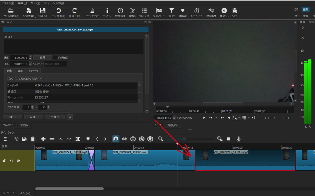The height and width of the screenshot is (196, 315).
Task: Select the highlighted clip at 00:00:20
Action: pos(245,160)
